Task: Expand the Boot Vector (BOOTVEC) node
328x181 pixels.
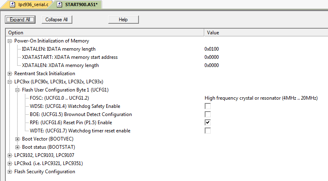Action: pyautogui.click(x=18, y=139)
